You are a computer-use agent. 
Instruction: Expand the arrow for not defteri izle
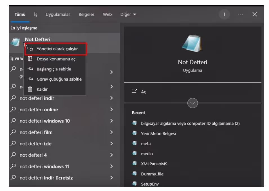(111, 143)
